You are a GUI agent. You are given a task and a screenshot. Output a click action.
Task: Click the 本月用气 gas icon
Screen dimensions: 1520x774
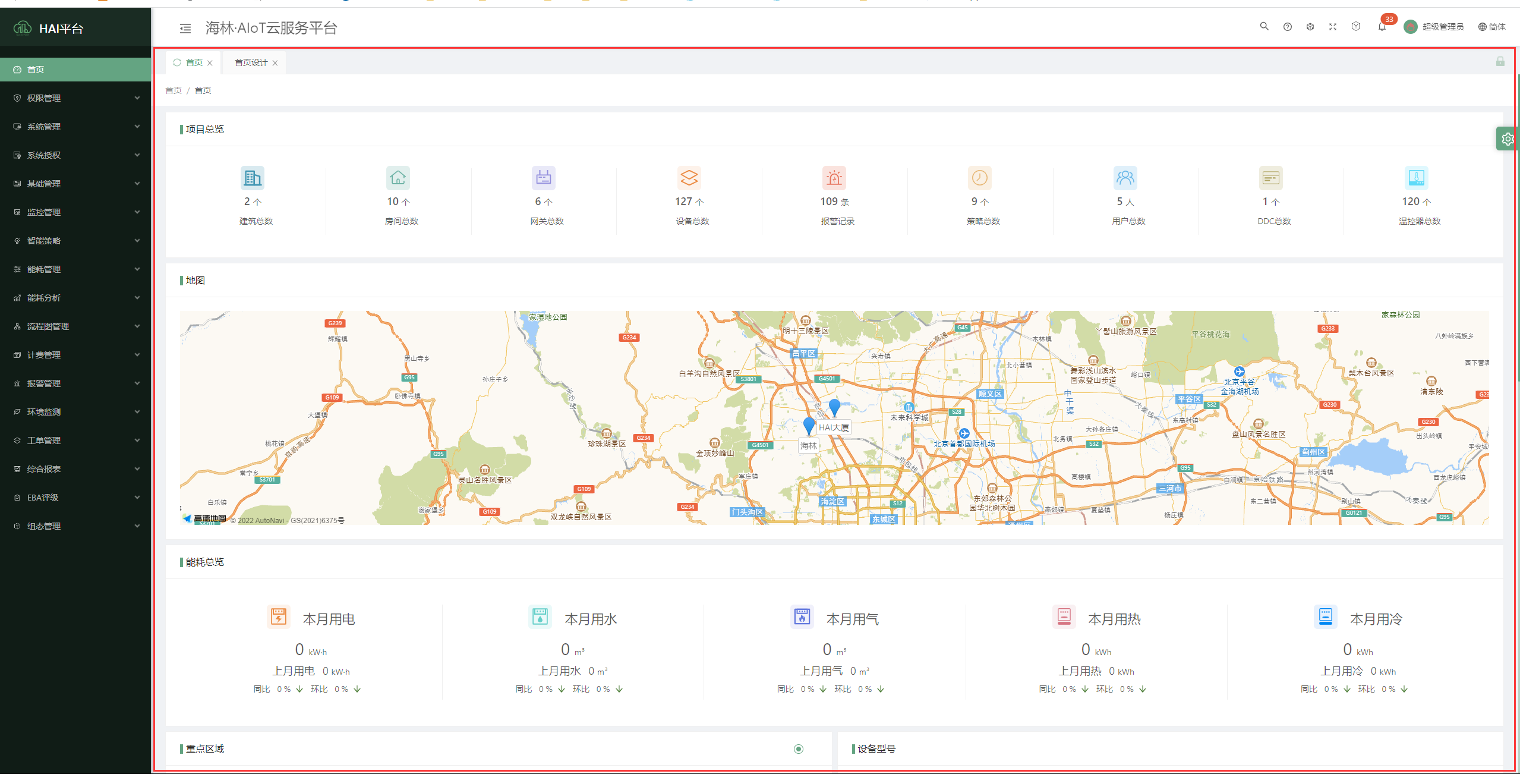click(x=802, y=617)
